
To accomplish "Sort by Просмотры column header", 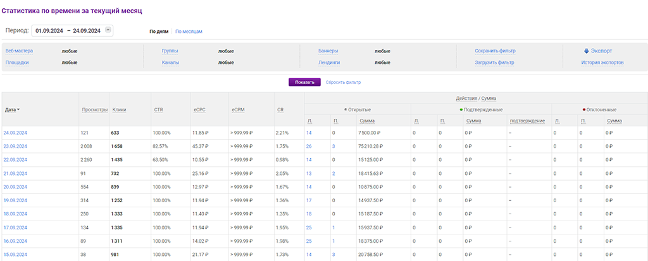I will (x=95, y=109).
